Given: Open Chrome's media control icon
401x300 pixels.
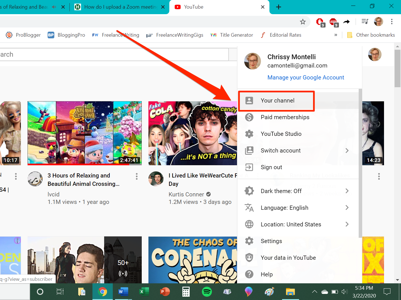Looking at the screenshot, I should pos(365,21).
